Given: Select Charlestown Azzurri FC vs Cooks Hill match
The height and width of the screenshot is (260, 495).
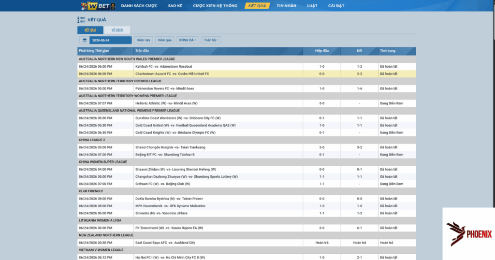Looking at the screenshot, I should 247,74.
